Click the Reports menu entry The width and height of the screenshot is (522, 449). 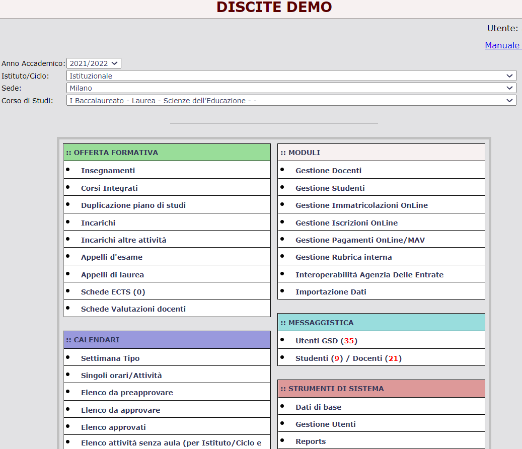tap(311, 441)
